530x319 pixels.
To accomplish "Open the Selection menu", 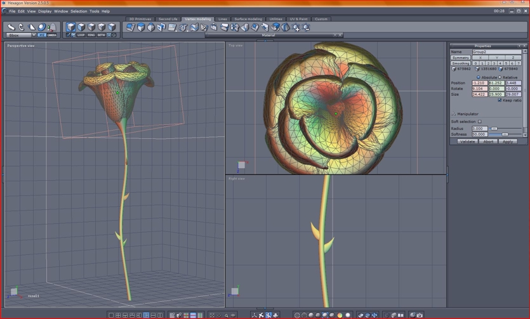I will click(79, 11).
